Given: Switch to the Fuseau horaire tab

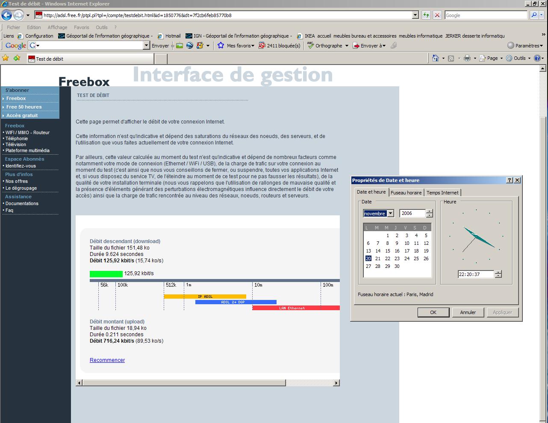Looking at the screenshot, I should 406,193.
